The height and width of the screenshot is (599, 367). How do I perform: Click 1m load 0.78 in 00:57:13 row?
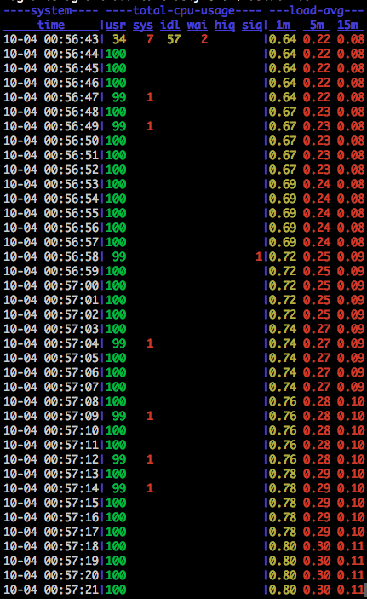283,474
